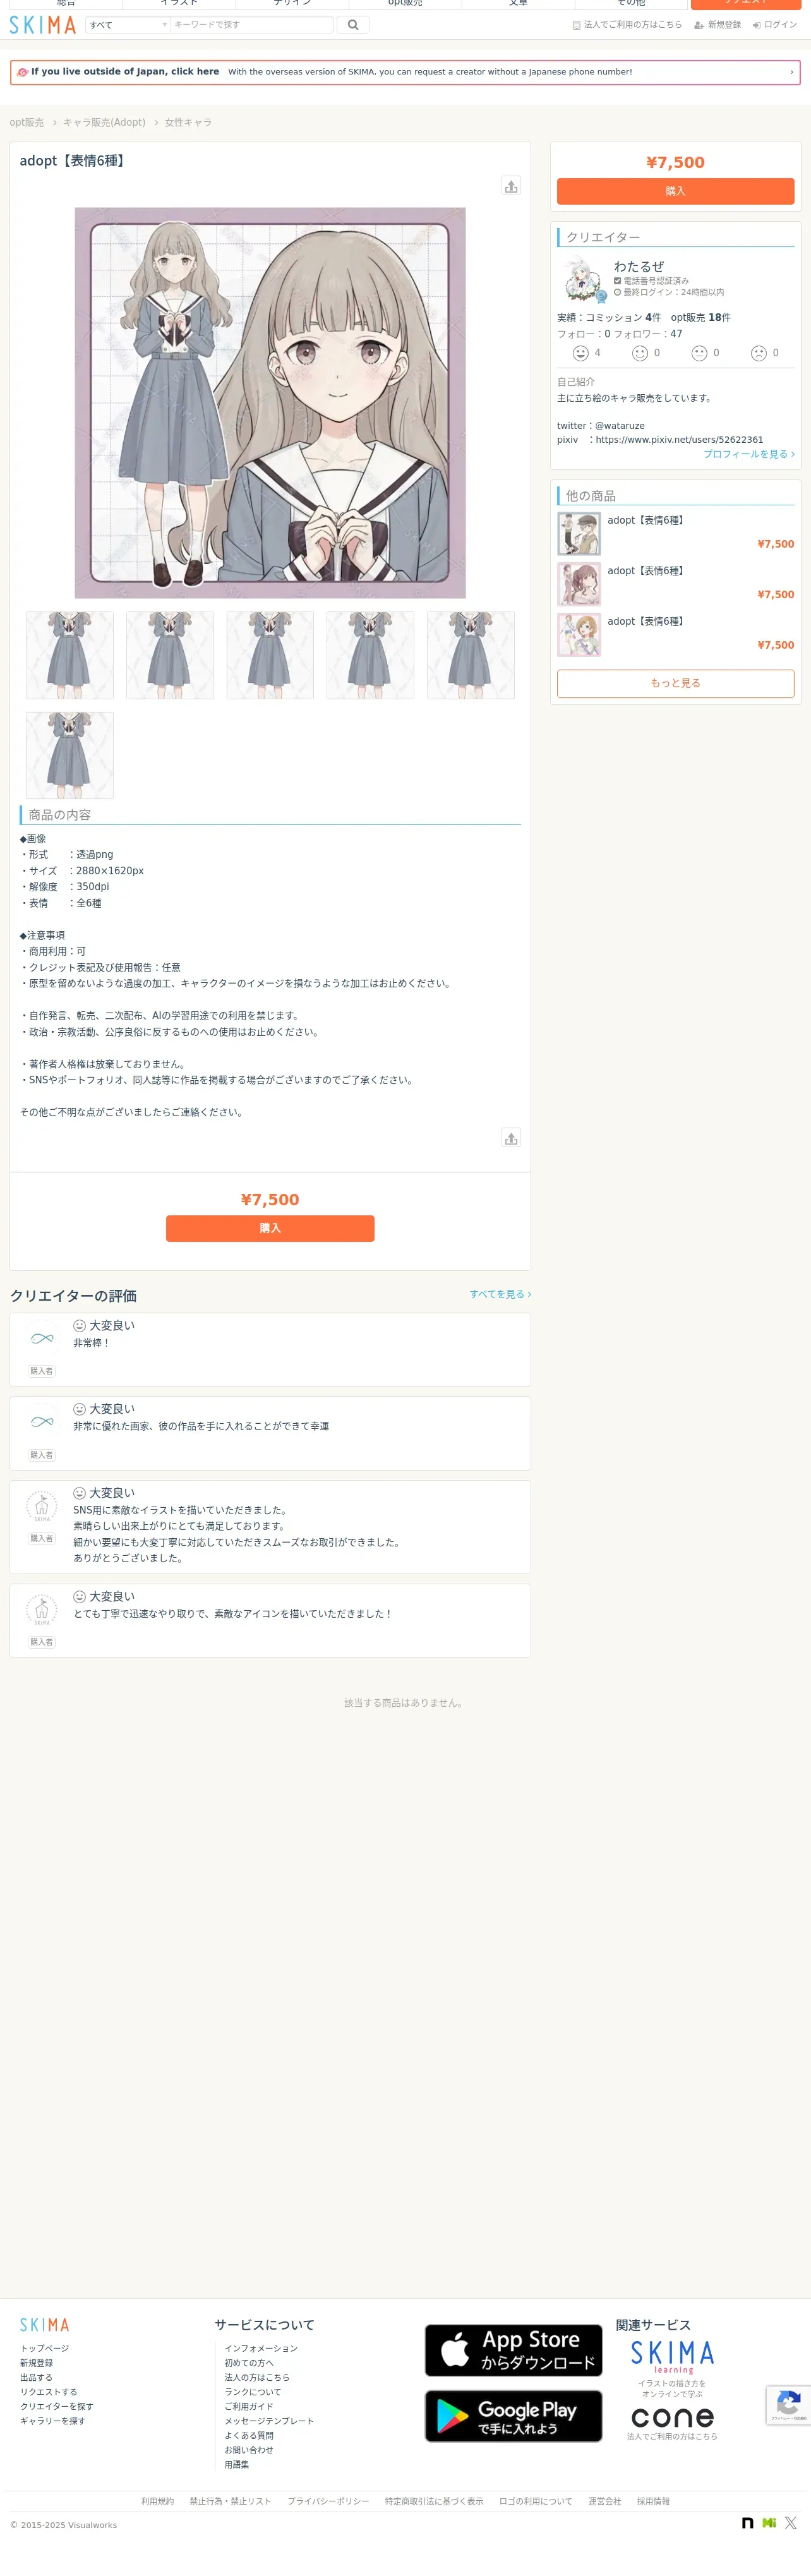Select the sixth thumbnail in the second row
This screenshot has height=2576, width=811.
69,755
